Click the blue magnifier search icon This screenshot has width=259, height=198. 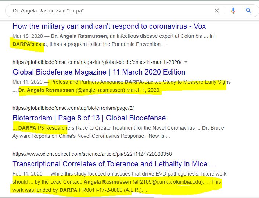[249, 11]
